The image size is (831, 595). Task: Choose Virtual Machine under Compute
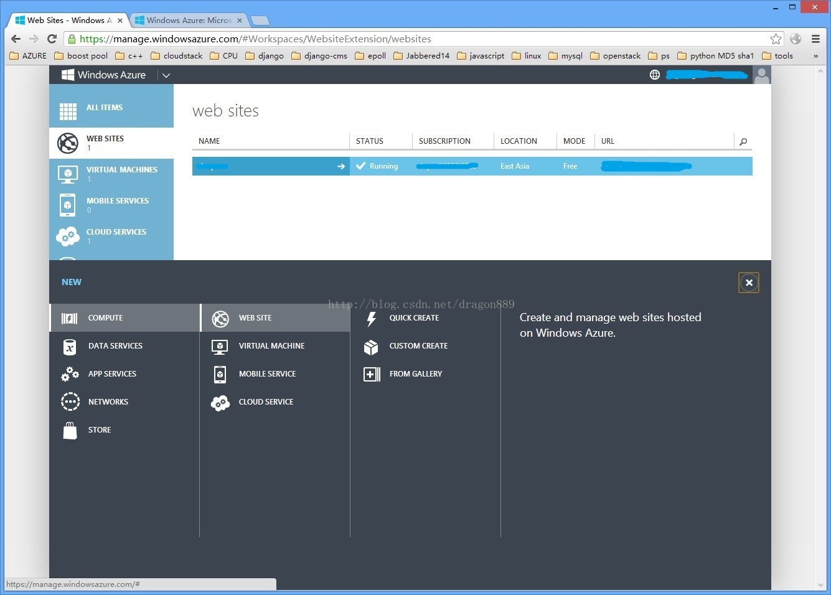pyautogui.click(x=275, y=345)
